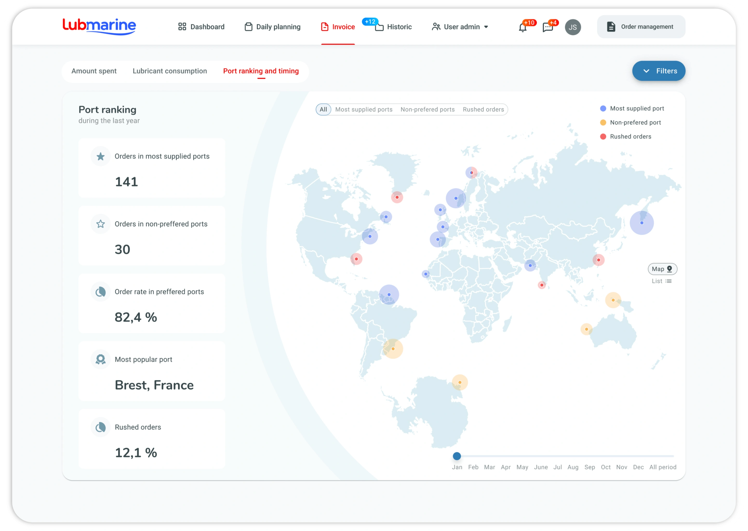The image size is (748, 531).
Task: Expand the Filters dropdown button
Action: 659,71
